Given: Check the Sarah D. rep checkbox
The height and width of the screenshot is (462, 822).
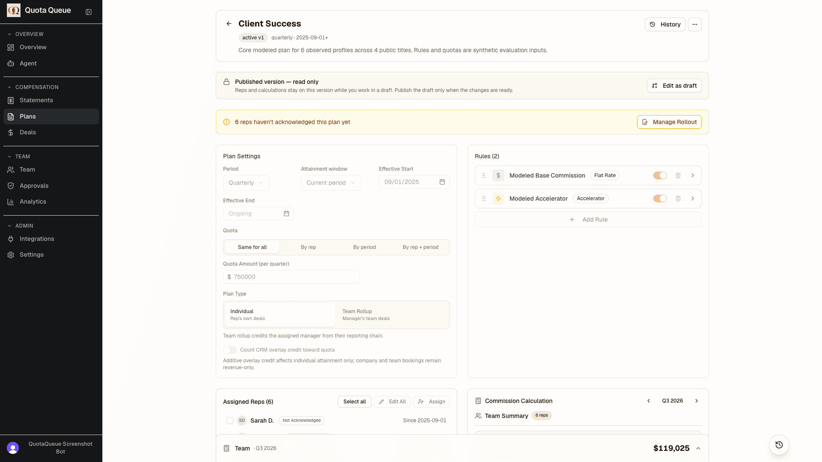Looking at the screenshot, I should [230, 421].
